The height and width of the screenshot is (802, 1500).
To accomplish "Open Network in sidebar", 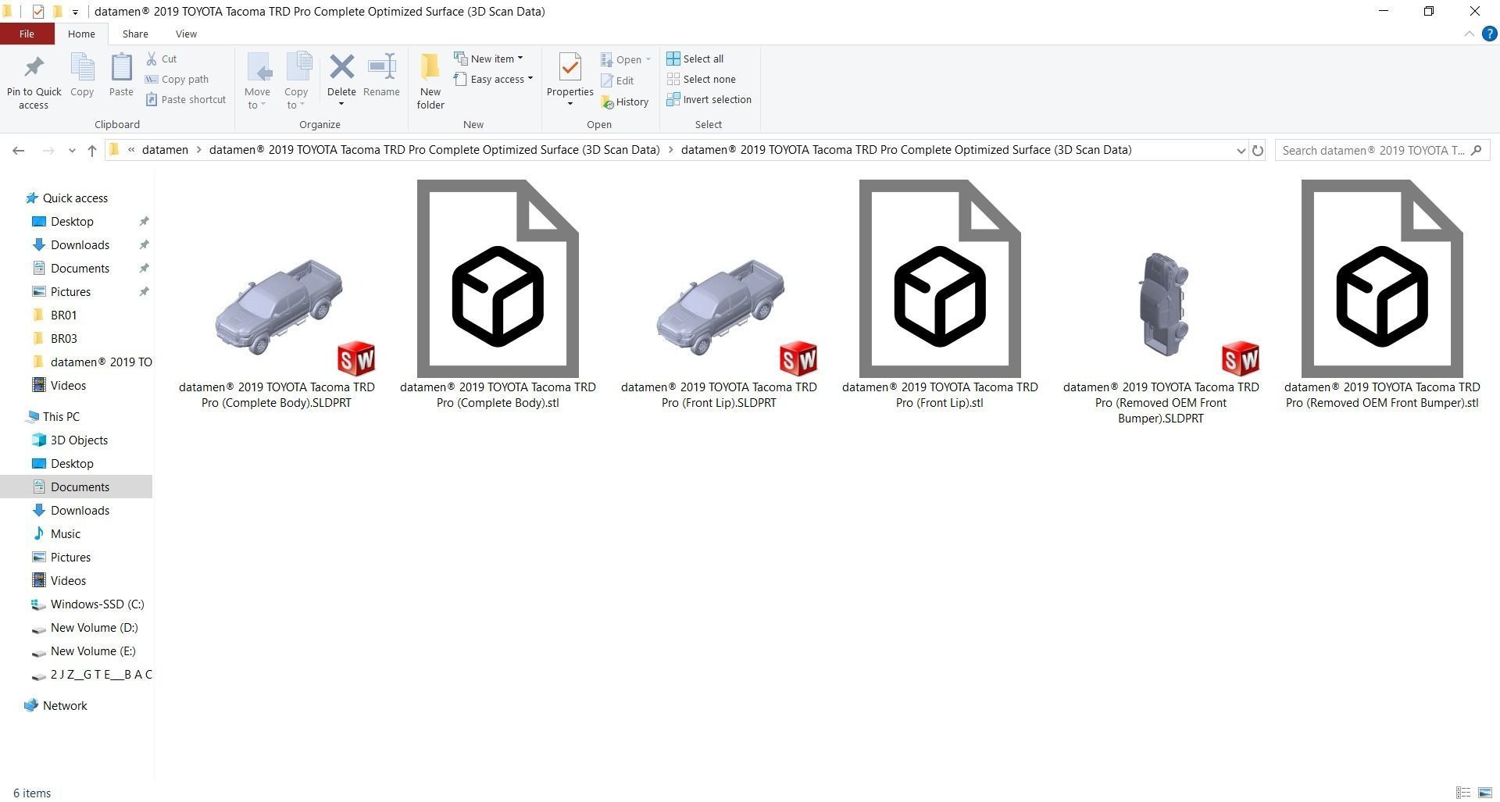I will pos(65,705).
